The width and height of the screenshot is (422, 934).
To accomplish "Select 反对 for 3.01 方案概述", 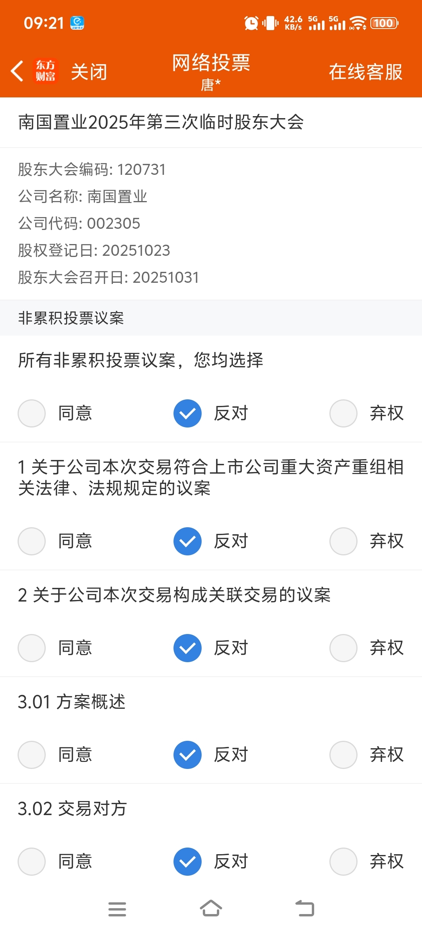I will click(188, 755).
